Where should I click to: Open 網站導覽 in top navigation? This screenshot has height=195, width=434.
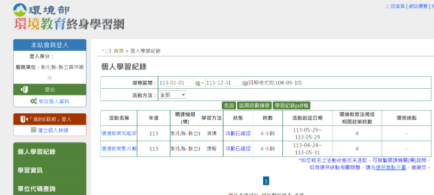pyautogui.click(x=418, y=6)
